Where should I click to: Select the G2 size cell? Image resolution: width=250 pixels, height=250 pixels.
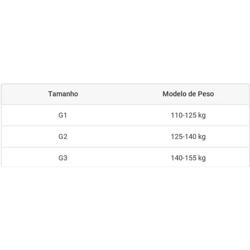click(x=63, y=136)
